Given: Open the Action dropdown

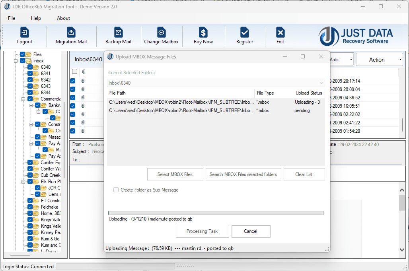Looking at the screenshot, I should tap(380, 60).
